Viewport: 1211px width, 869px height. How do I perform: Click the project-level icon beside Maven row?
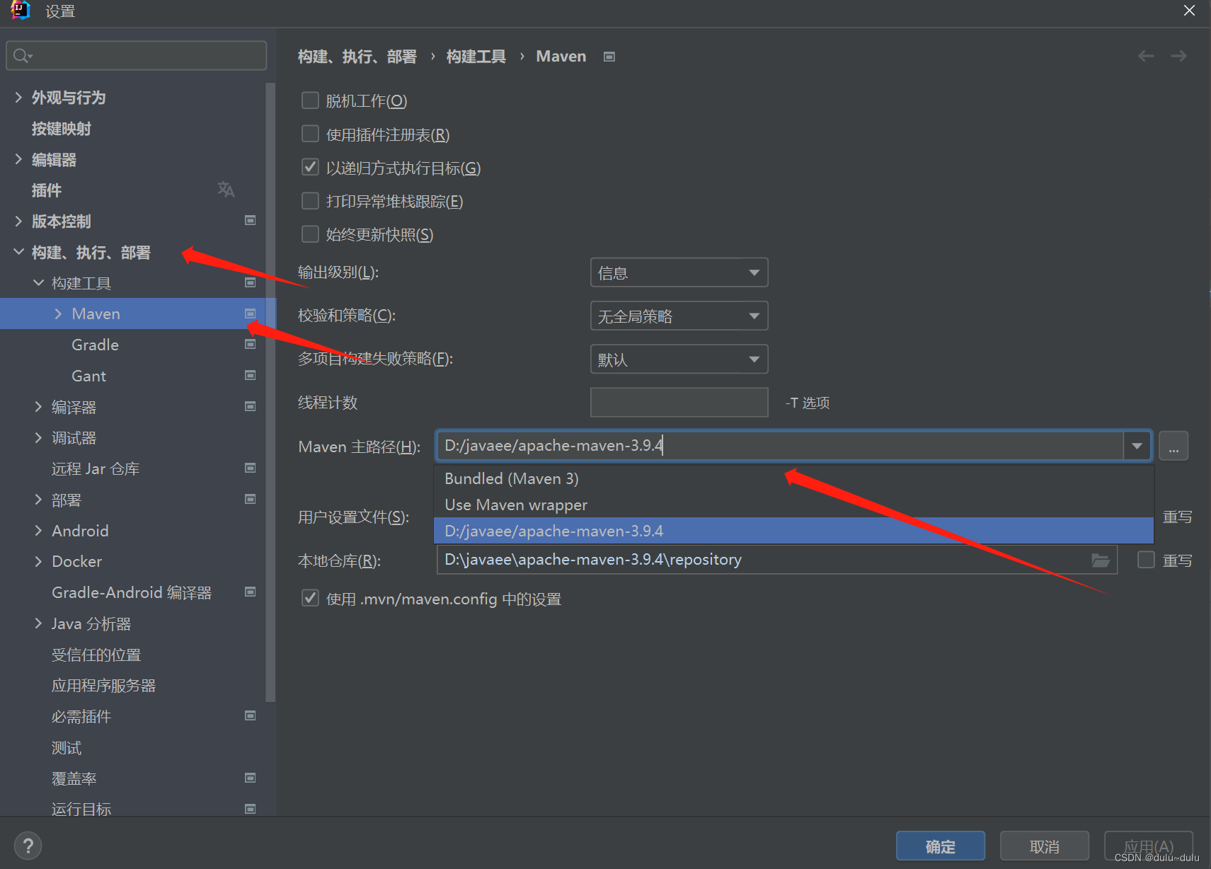tap(250, 313)
